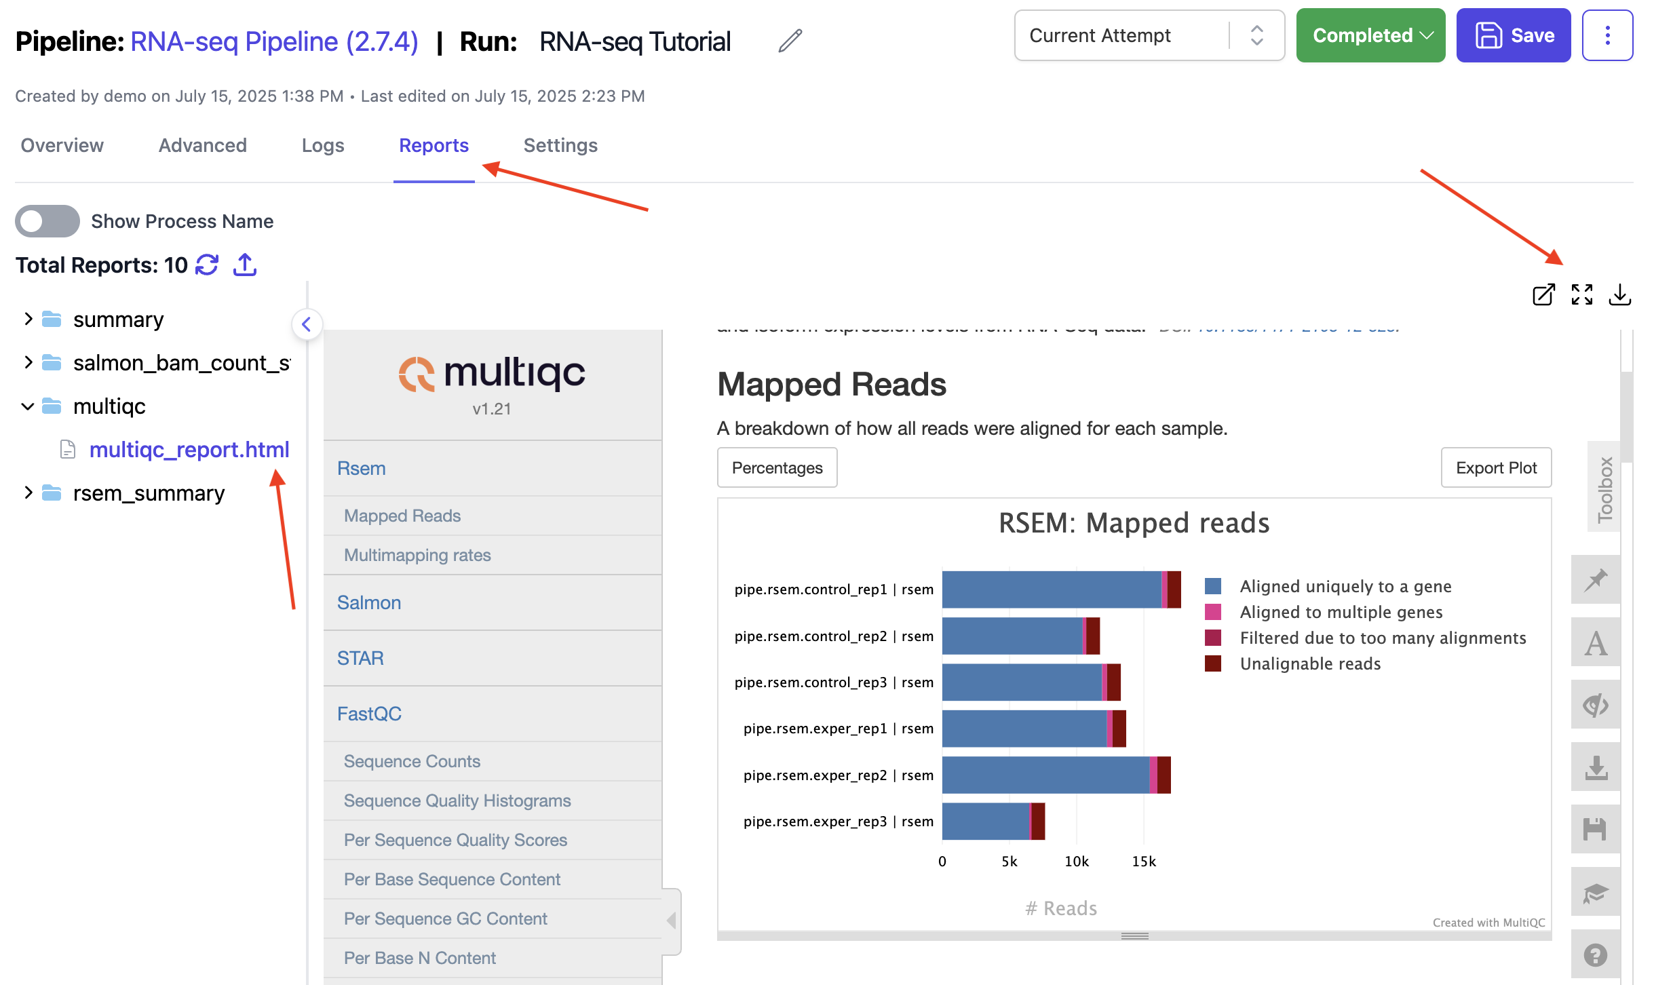
Task: Click the Export Plot button
Action: point(1496,467)
